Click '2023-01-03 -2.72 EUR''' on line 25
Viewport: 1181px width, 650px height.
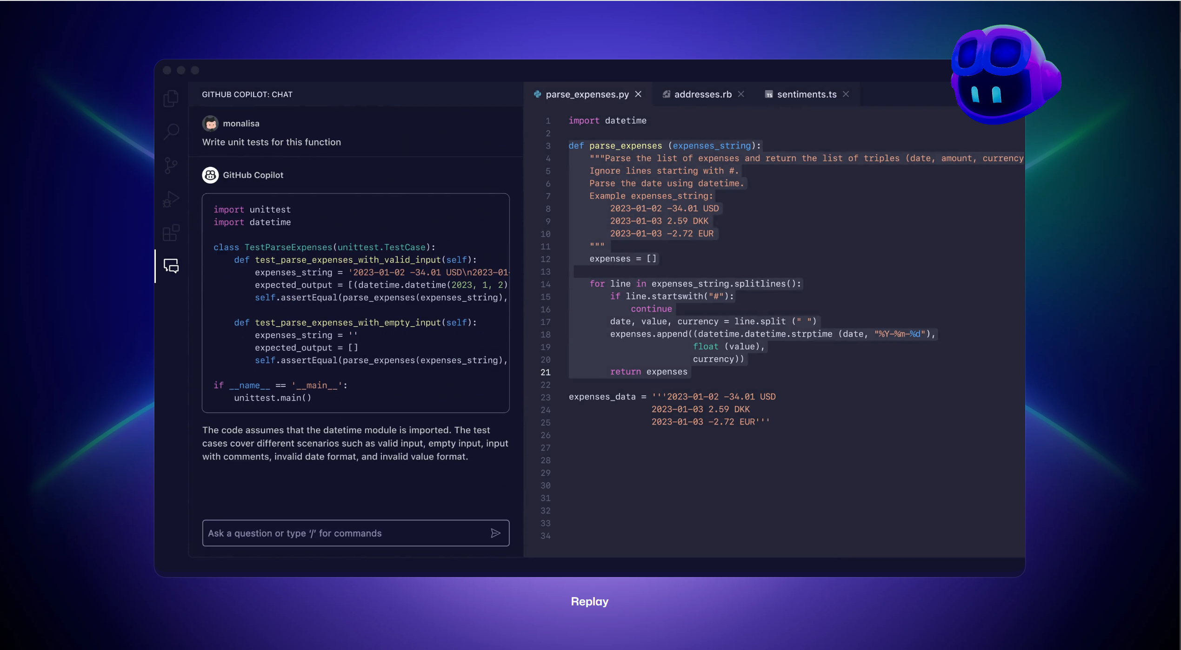[710, 422]
